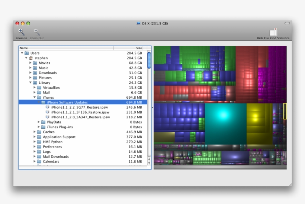305x204 pixels.
Task: Click the Calendars folder name
Action: point(51,162)
